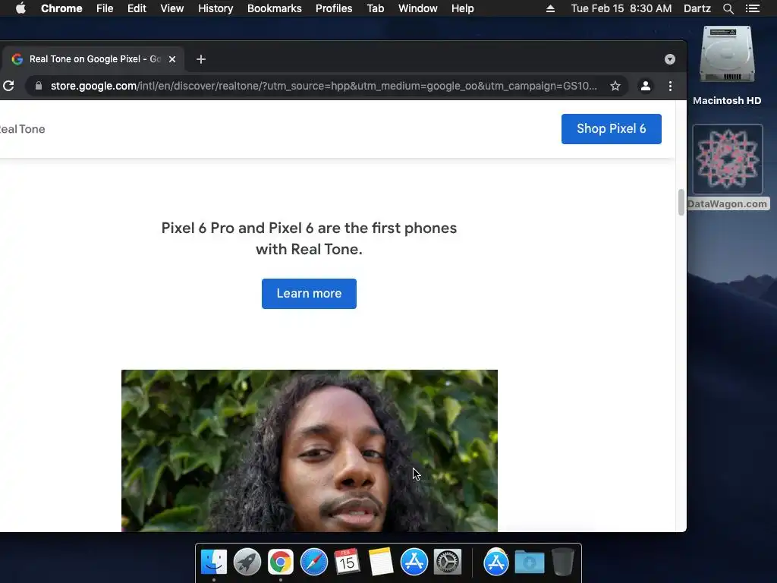Open Safari from the Dock
Screen dimensions: 777x583
coord(314,562)
